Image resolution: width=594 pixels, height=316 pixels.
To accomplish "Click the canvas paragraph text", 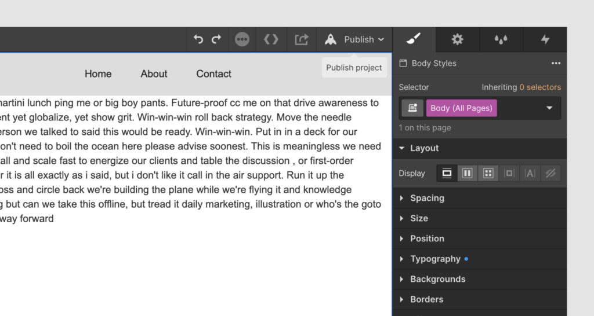I will coord(190,161).
